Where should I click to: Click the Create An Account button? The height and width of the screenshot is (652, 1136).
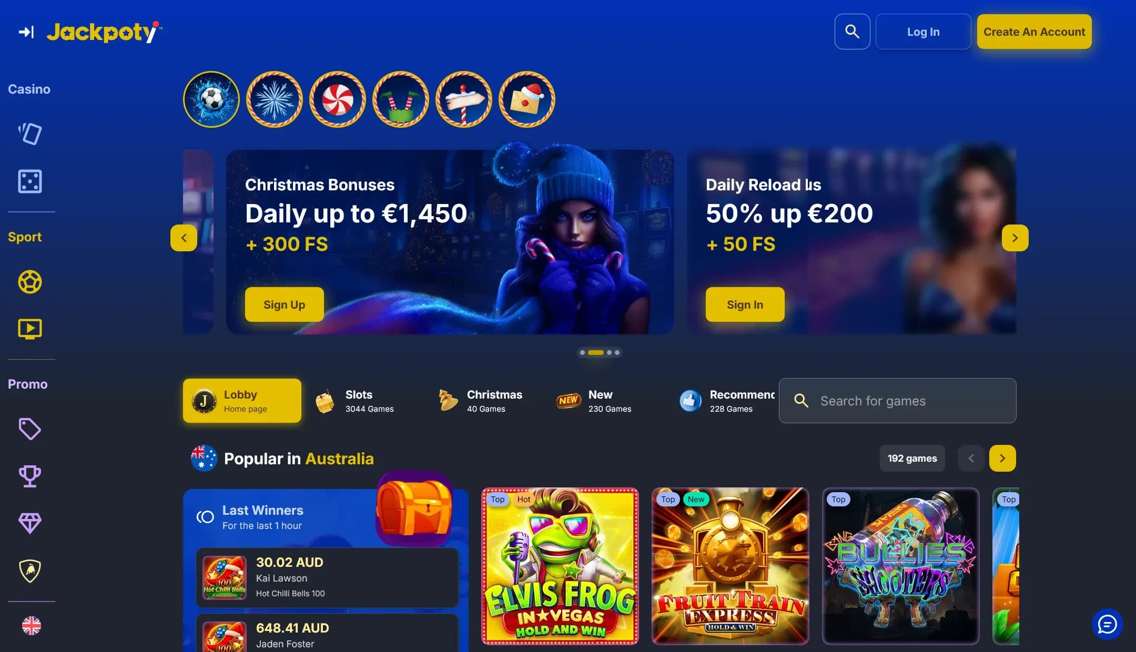point(1034,32)
